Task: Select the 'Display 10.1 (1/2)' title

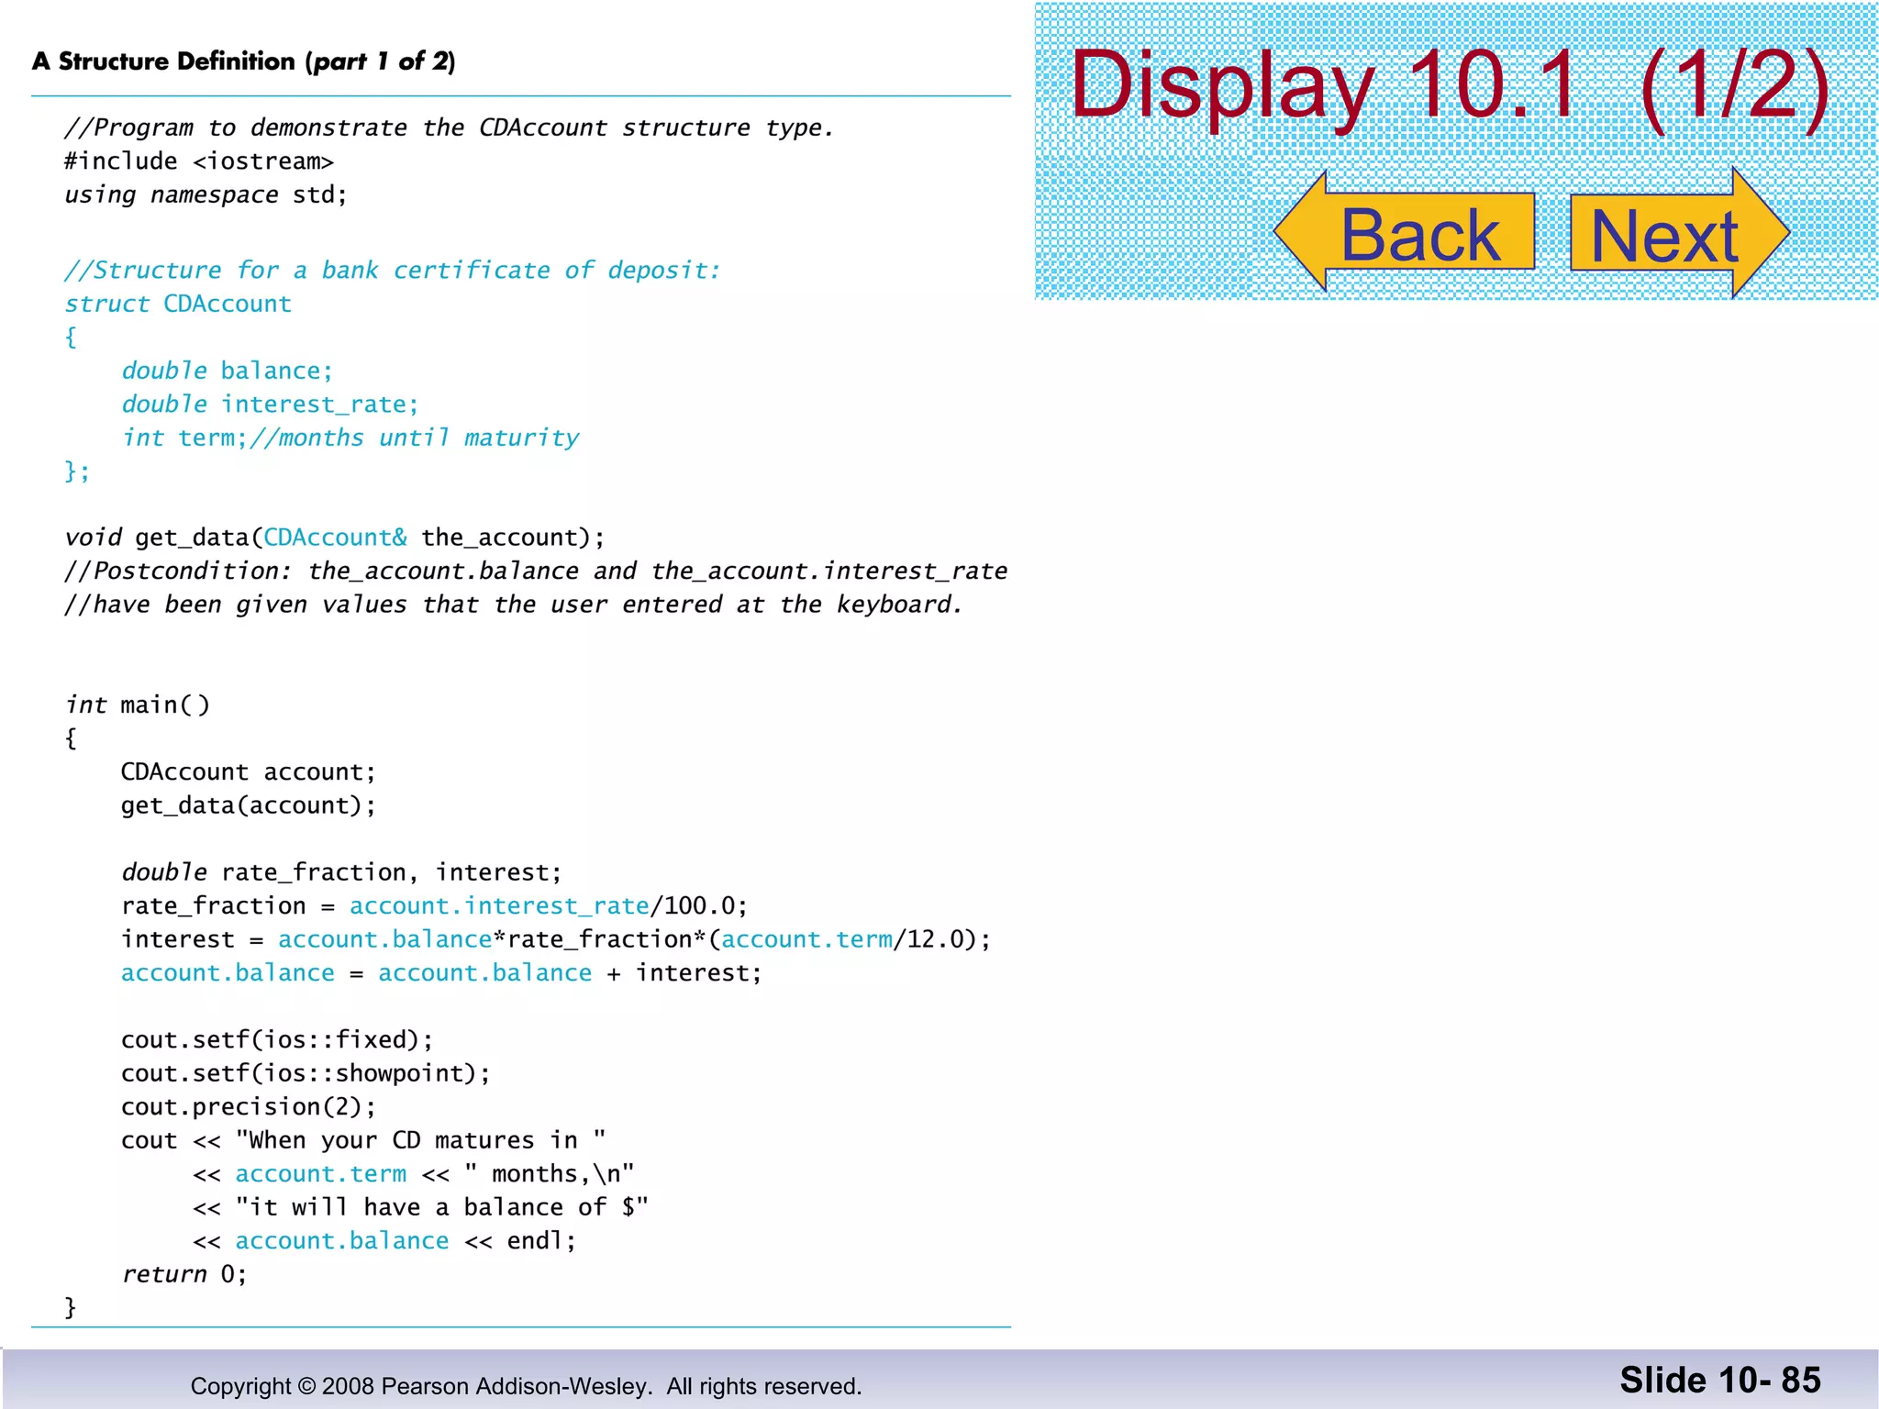Action: tap(1450, 86)
